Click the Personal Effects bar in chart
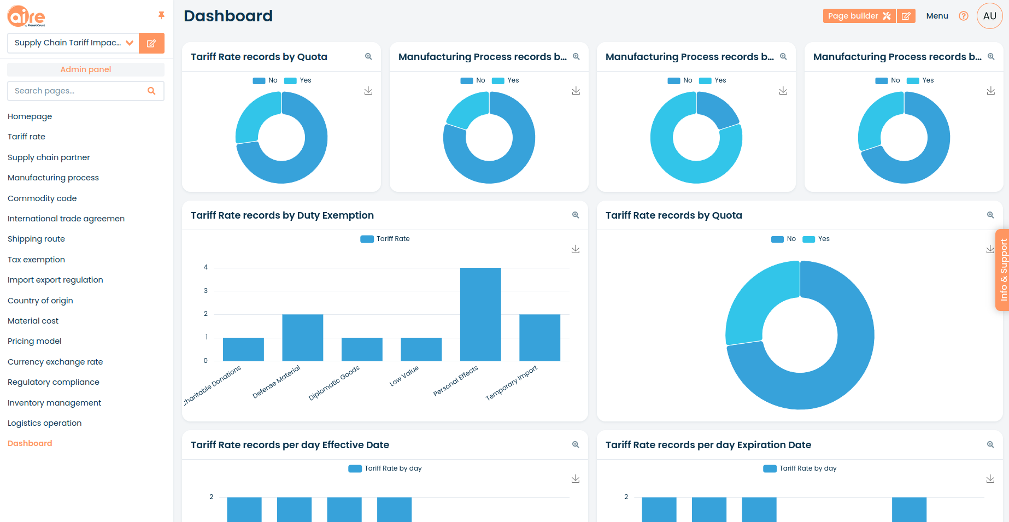The width and height of the screenshot is (1009, 522). tap(480, 314)
